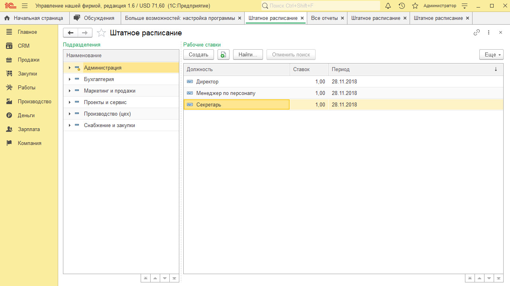
Task: Open the CRM section
Action: [29, 46]
